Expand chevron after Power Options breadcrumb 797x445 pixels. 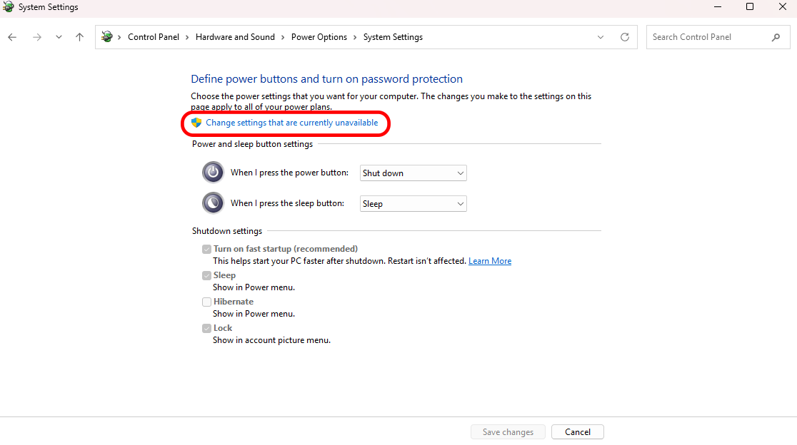tap(355, 37)
